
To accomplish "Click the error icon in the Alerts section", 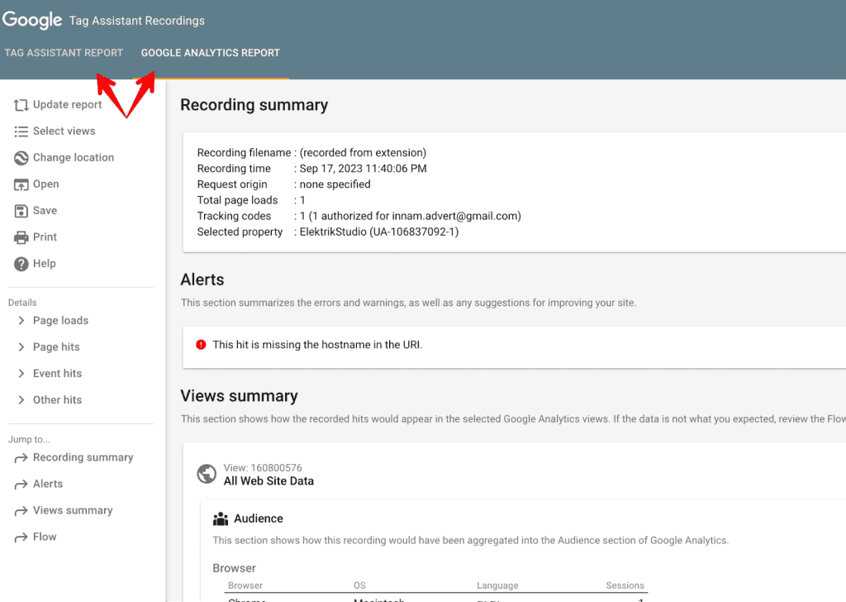I will [x=200, y=343].
